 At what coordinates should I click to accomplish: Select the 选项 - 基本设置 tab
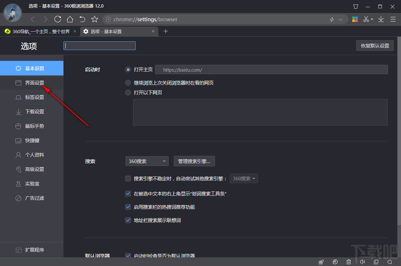119,31
